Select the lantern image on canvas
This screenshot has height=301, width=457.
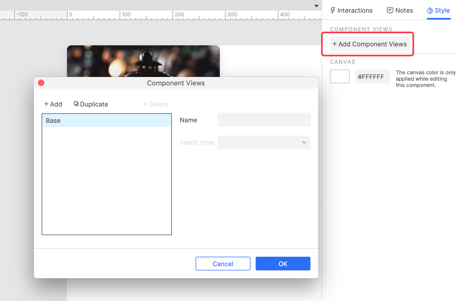pyautogui.click(x=143, y=61)
